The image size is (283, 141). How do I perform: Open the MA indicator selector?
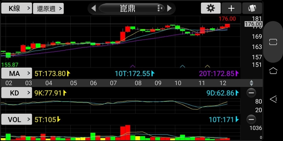[17, 73]
